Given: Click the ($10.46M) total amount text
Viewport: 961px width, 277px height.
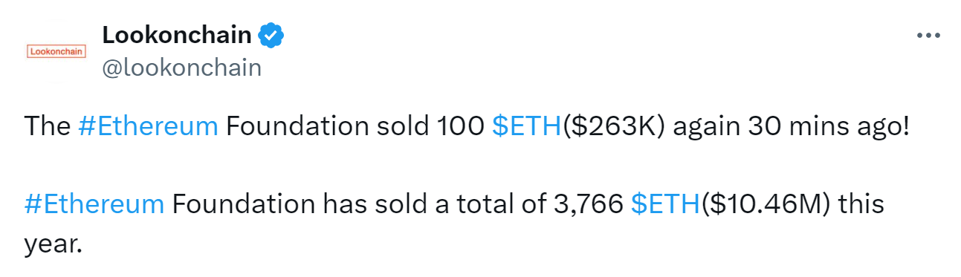Looking at the screenshot, I should pyautogui.click(x=766, y=203).
